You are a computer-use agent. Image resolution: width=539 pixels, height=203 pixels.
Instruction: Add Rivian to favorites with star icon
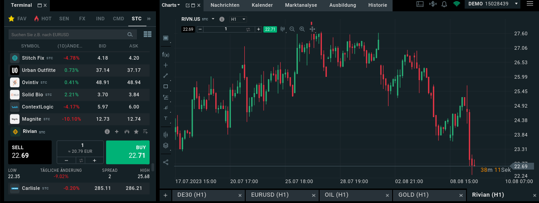pos(136,131)
